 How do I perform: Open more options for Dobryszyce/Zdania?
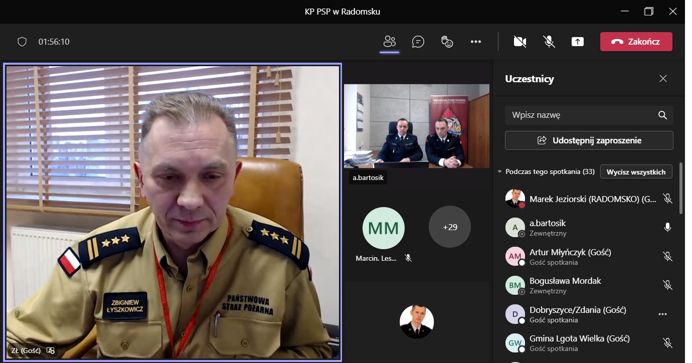click(x=662, y=314)
